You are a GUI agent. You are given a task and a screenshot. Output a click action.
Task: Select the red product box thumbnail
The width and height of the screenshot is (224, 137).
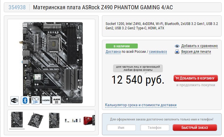click(89, 120)
